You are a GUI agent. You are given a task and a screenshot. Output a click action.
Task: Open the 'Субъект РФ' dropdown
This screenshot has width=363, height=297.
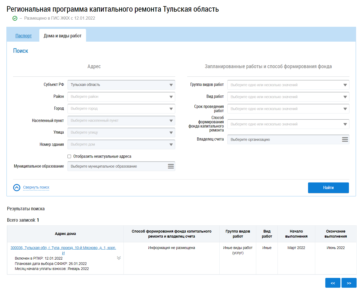coord(121,85)
